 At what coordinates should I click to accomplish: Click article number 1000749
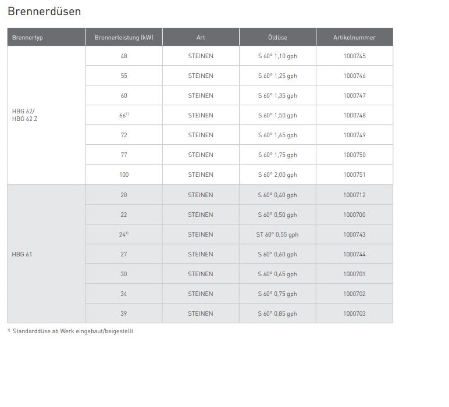click(354, 135)
